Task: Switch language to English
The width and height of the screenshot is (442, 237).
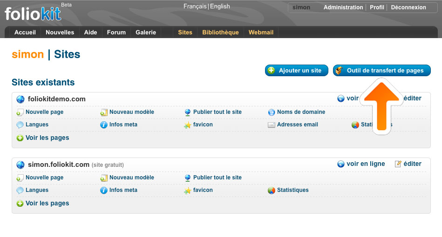Action: pyautogui.click(x=220, y=7)
